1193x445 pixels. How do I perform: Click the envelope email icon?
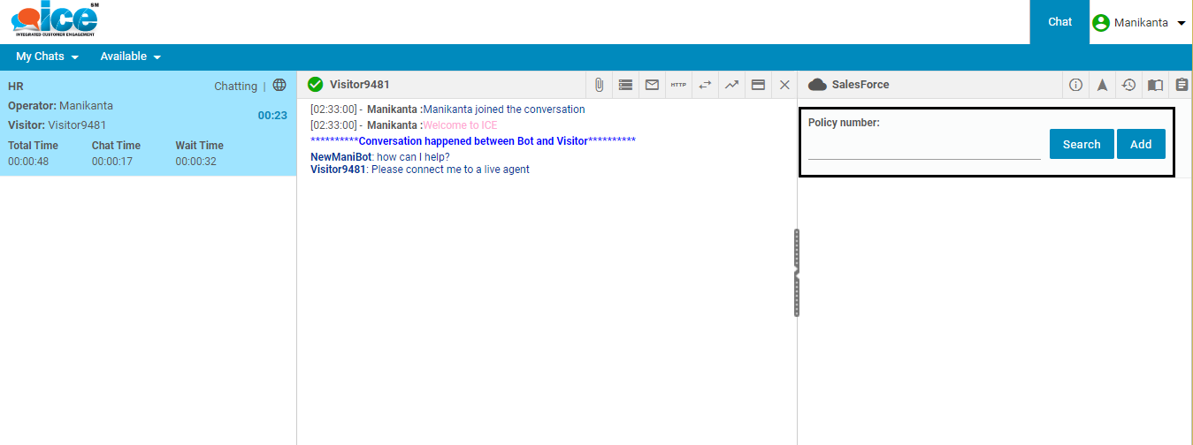tap(652, 85)
